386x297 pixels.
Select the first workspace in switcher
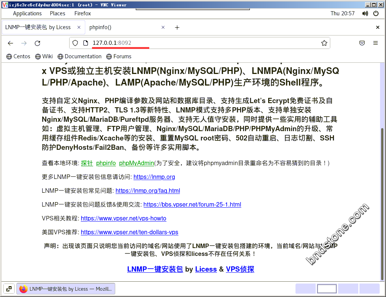[x=306, y=289]
